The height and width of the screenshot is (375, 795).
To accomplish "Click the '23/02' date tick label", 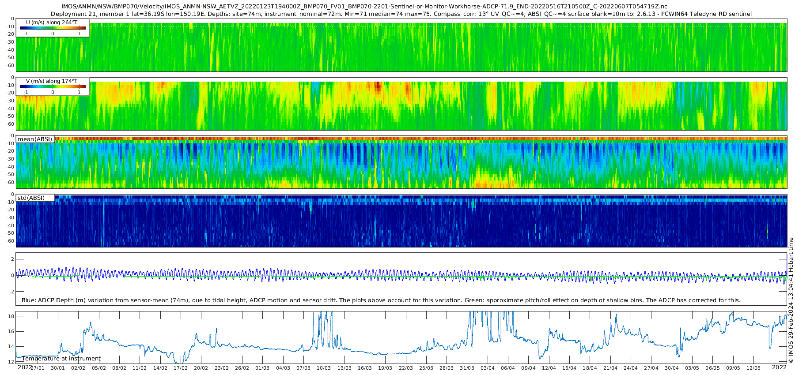I will coord(222,368).
